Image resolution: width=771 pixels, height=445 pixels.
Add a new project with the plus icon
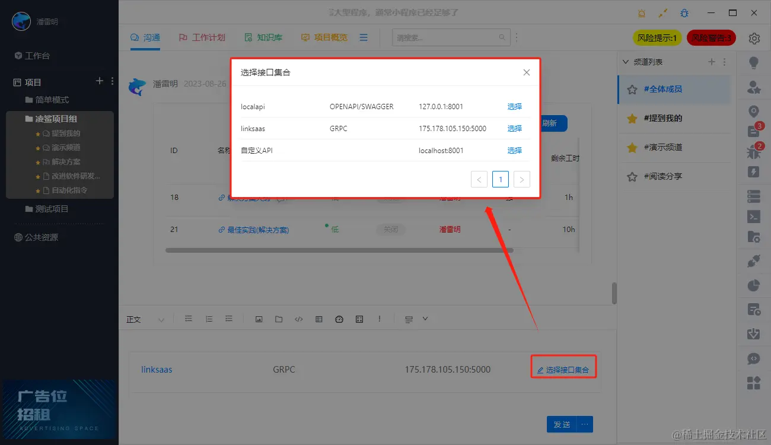pos(100,81)
